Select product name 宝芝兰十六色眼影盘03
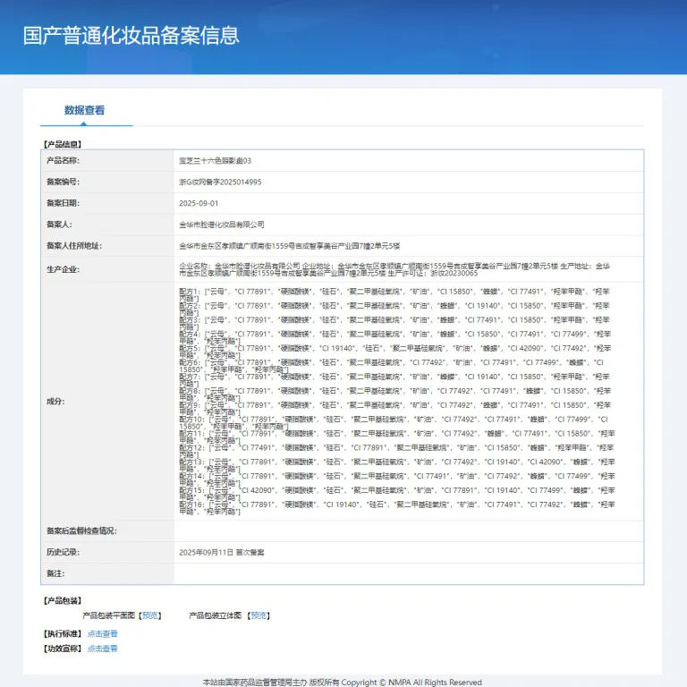The width and height of the screenshot is (687, 687). pos(215,161)
